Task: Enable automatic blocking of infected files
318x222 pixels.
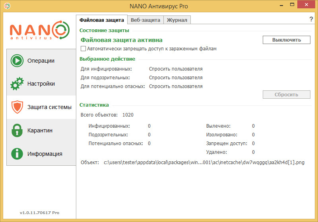Action: (x=83, y=48)
